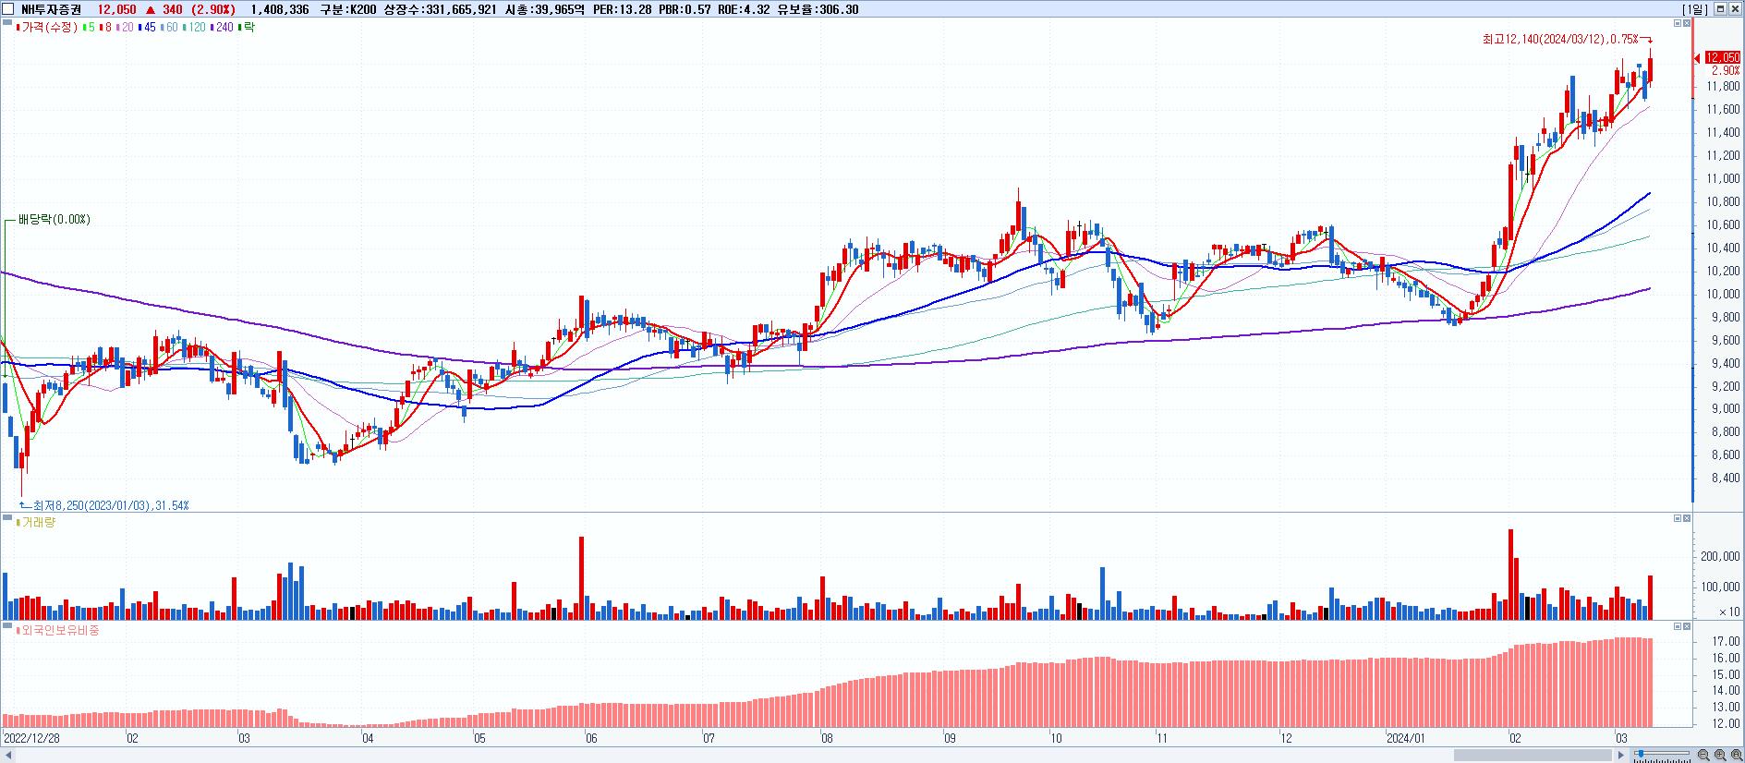
Task: Toggle the 240-day moving average legend
Action: pos(223,28)
